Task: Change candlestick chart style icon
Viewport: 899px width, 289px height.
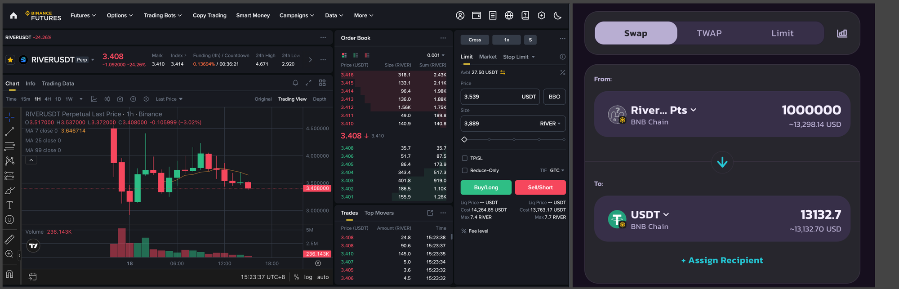Action: pyautogui.click(x=107, y=99)
